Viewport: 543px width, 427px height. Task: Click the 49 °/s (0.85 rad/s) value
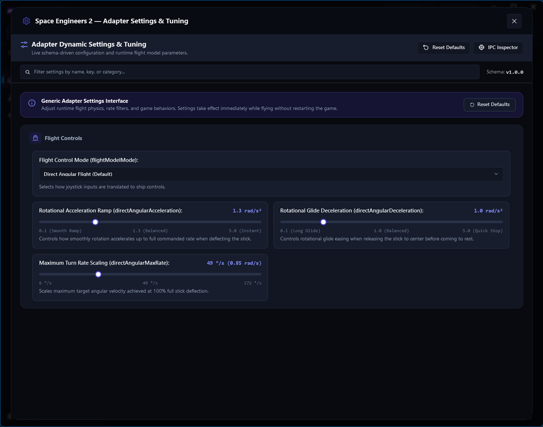234,263
